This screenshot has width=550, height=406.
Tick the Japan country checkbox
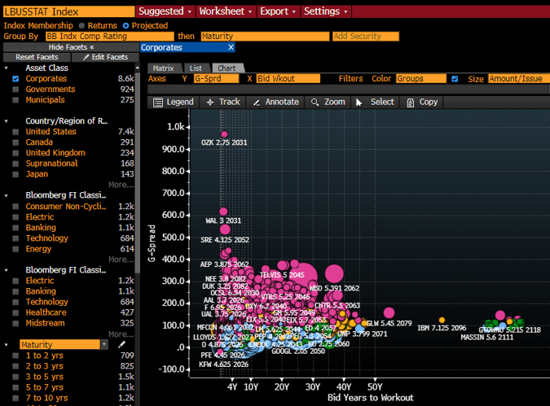click(15, 174)
